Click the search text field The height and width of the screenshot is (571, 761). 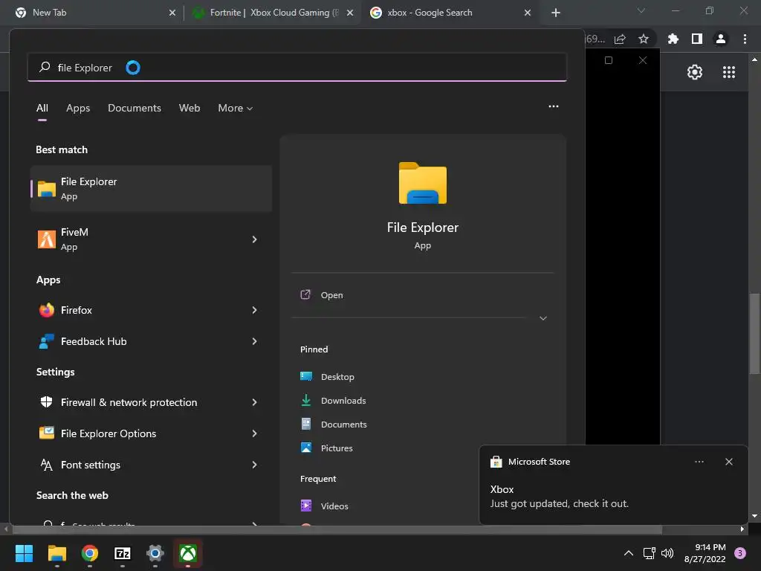(297, 68)
